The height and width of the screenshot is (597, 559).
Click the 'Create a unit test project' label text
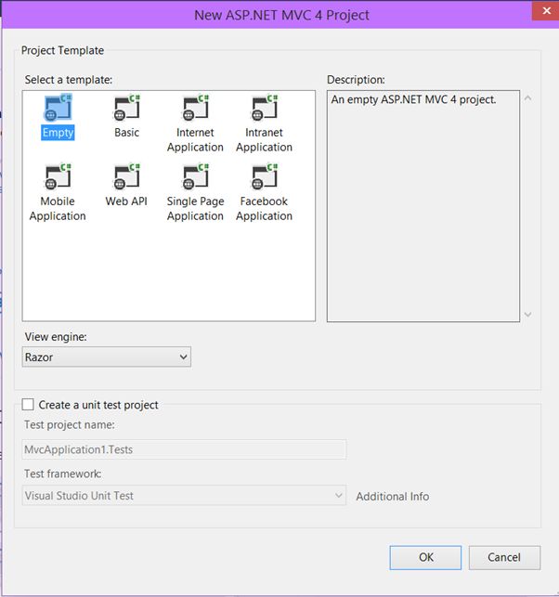pyautogui.click(x=98, y=405)
